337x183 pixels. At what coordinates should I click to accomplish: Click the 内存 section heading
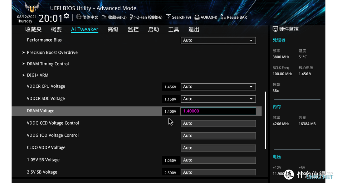tap(277, 107)
